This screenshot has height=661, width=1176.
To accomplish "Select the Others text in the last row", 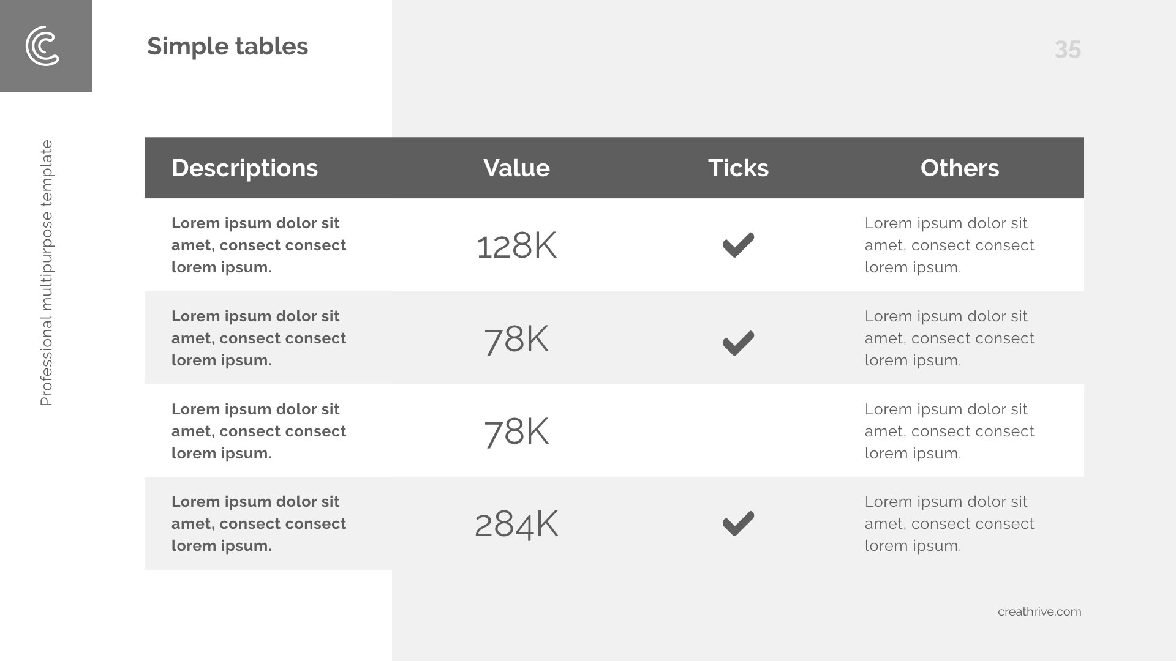I will coord(949,524).
